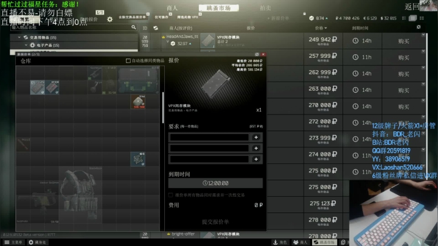This screenshot has height=246, width=438.
Task: Expand the 263 000 offer row
Action: click(423, 84)
